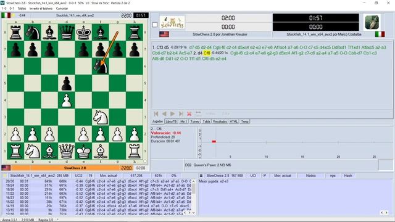Select the black king on e8

pyautogui.click(x=83, y=33)
